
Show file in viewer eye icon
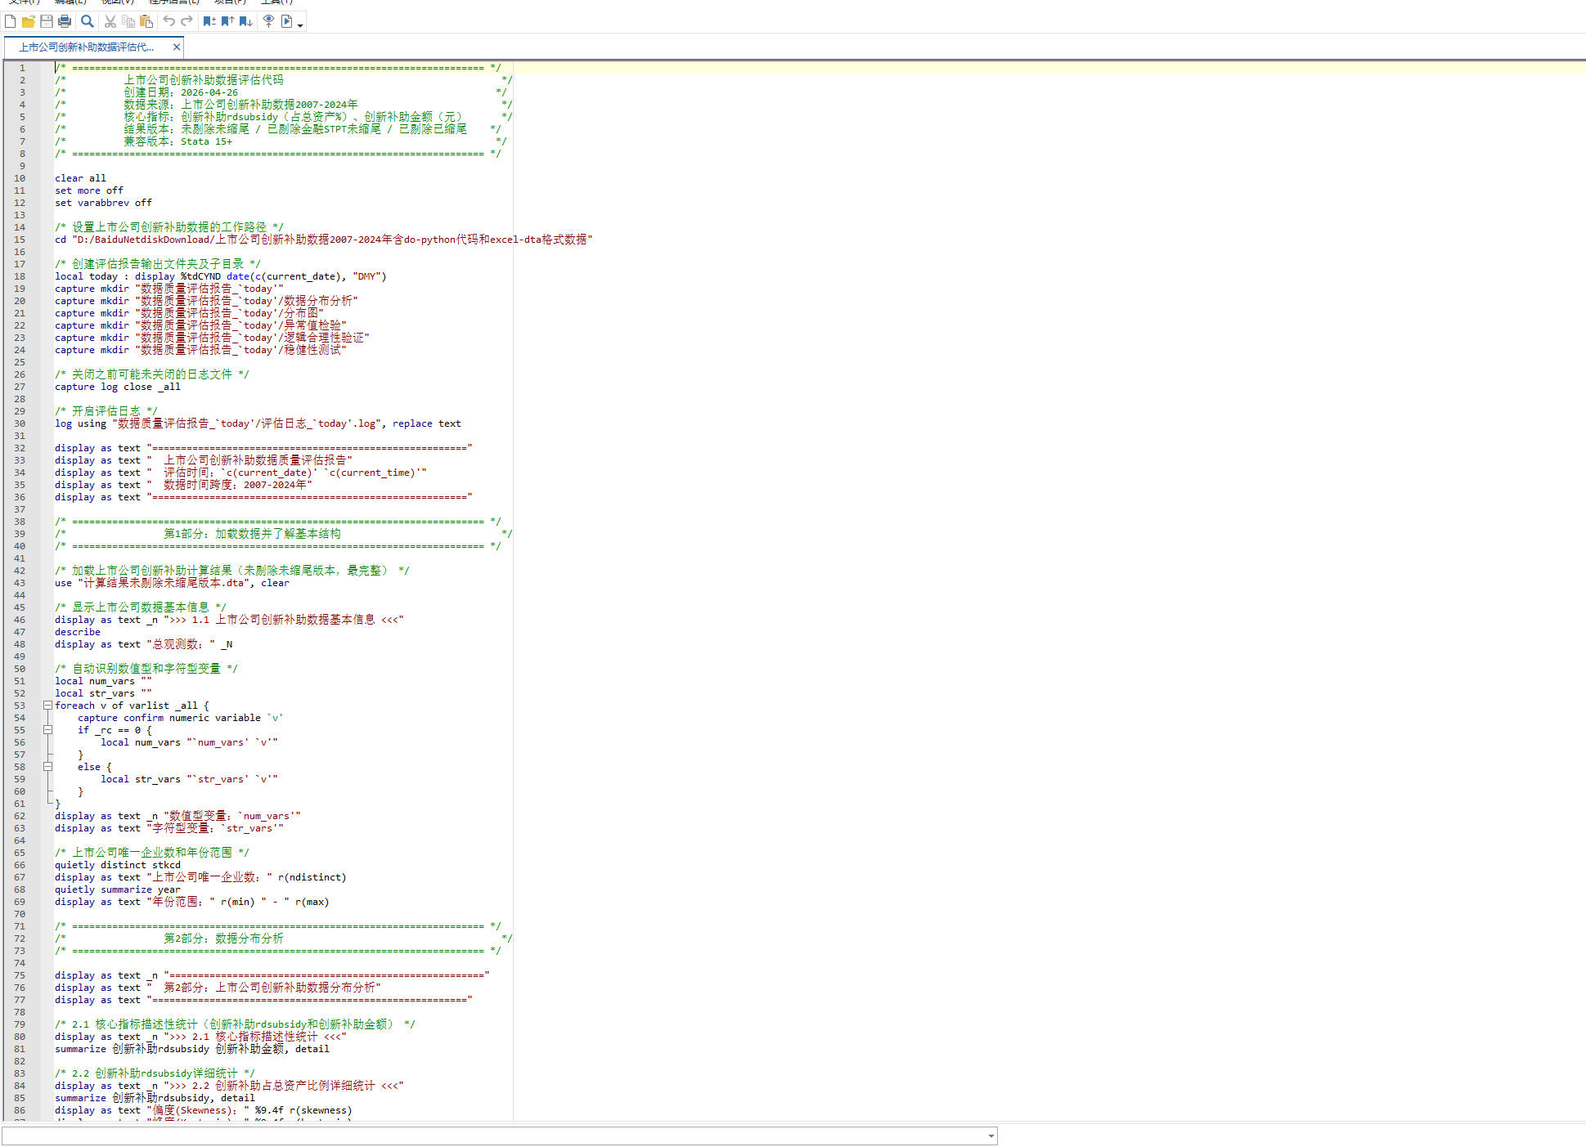pyautogui.click(x=268, y=21)
